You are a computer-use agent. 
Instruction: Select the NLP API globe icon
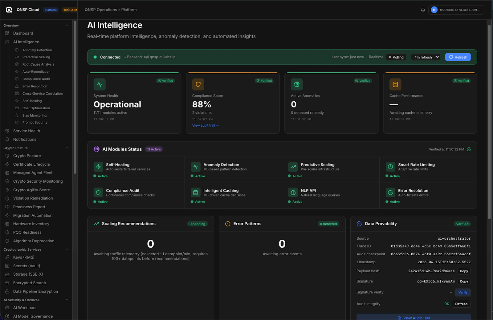point(293,192)
